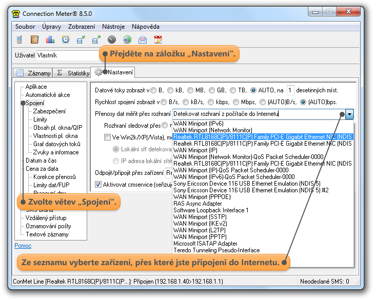Screen dimensions: 376x300
Task: Select IP adresa lokální sítě radio
Action: tap(116, 161)
